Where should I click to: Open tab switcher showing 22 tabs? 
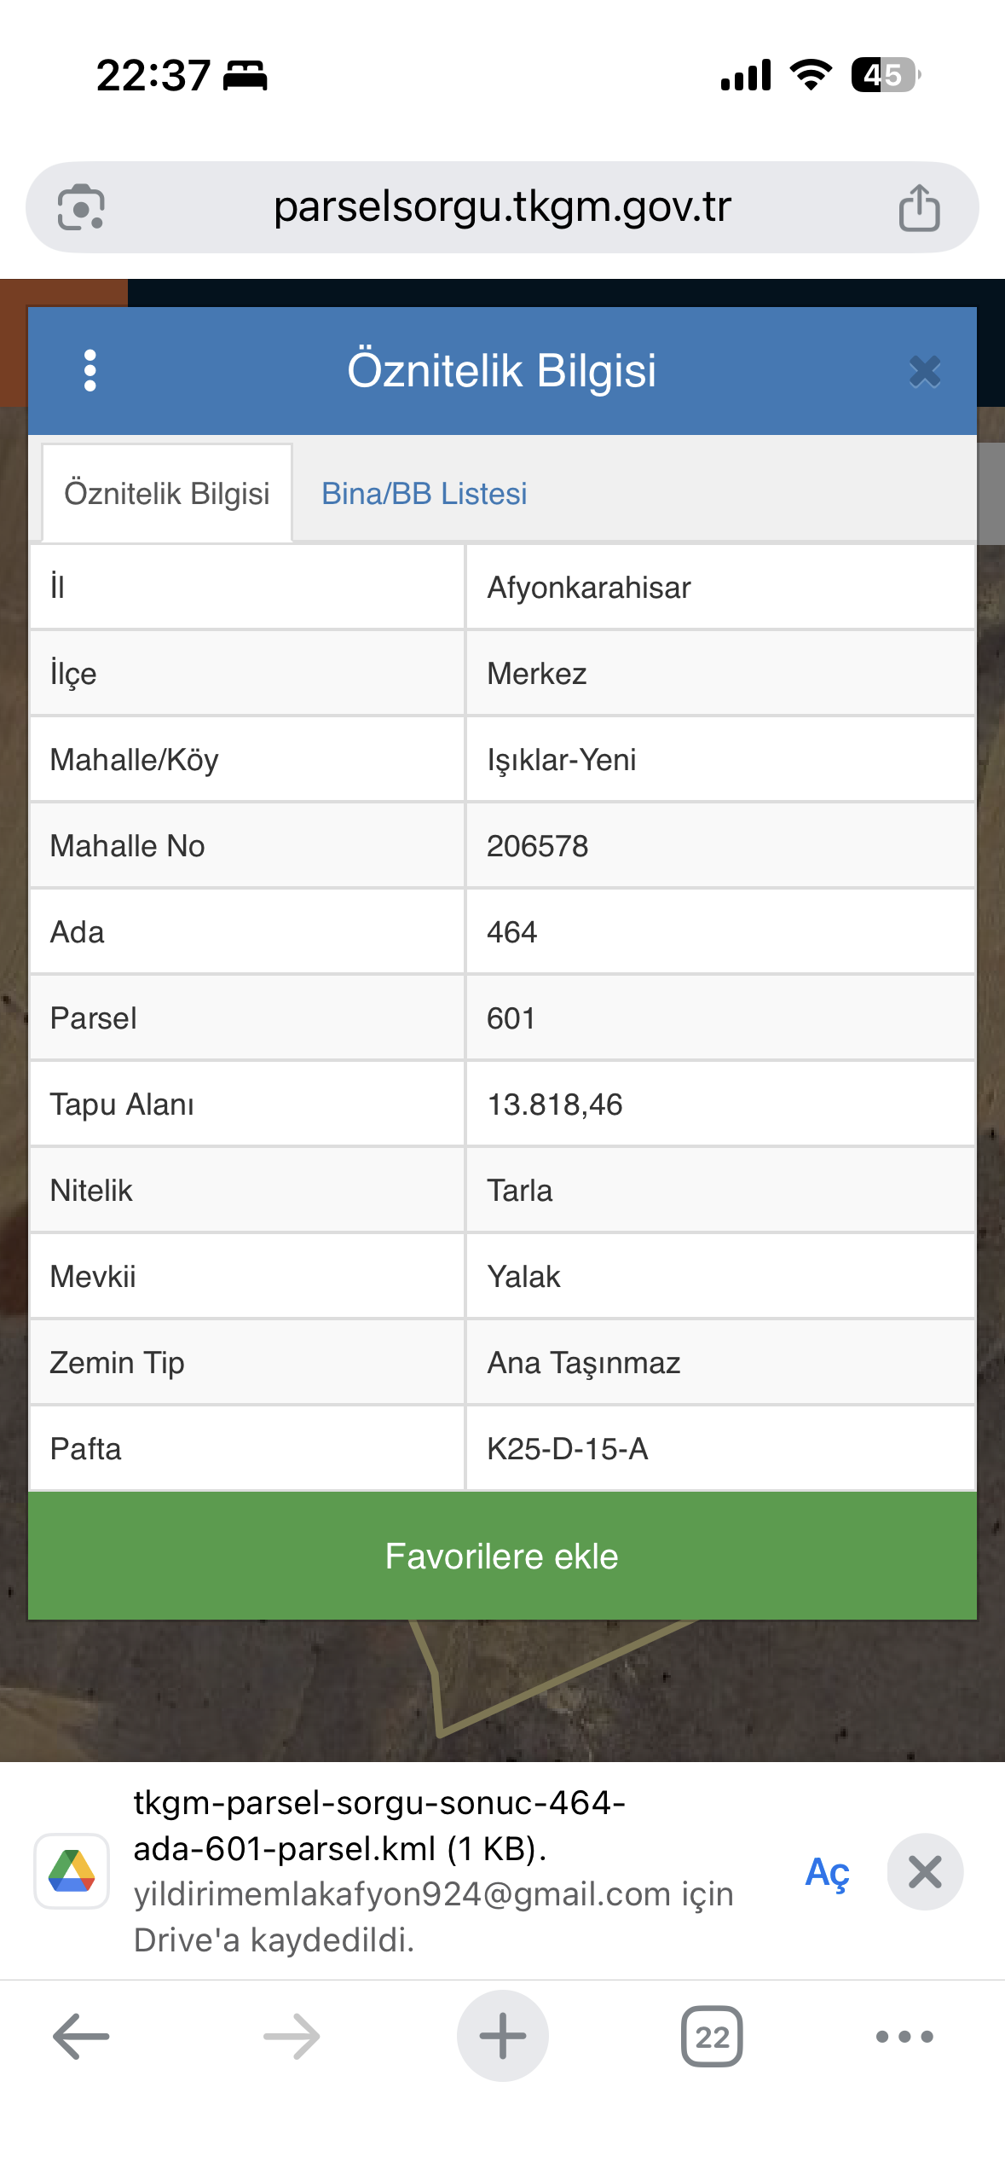[712, 2036]
